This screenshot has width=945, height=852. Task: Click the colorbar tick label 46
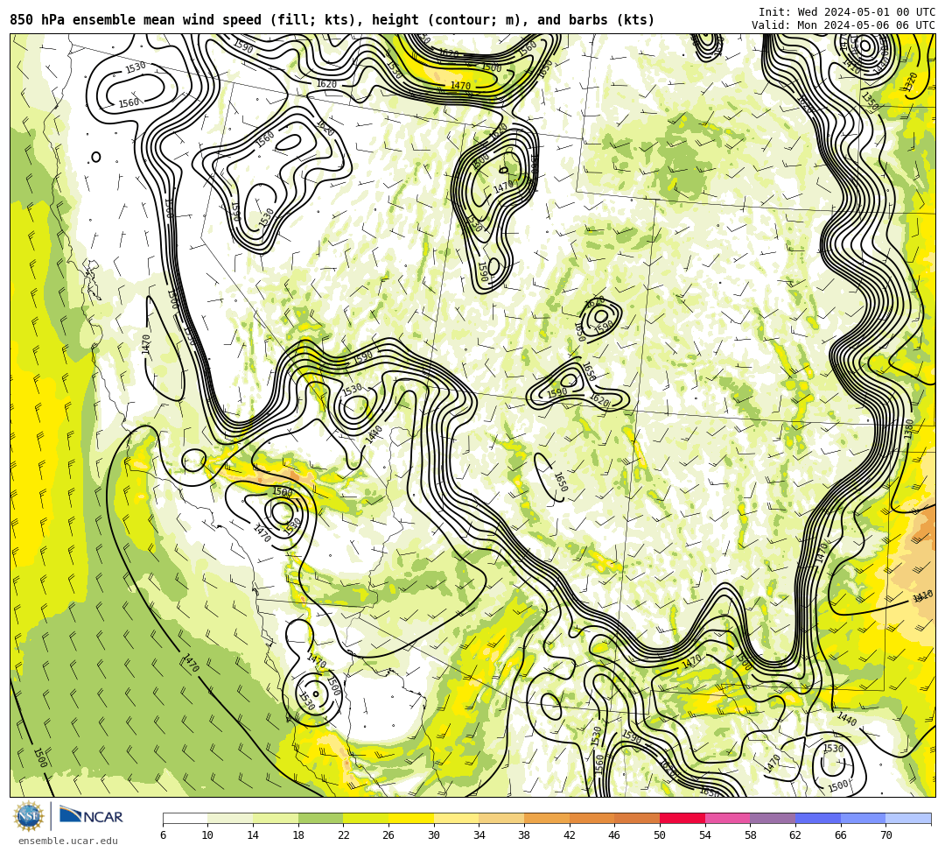point(615,835)
